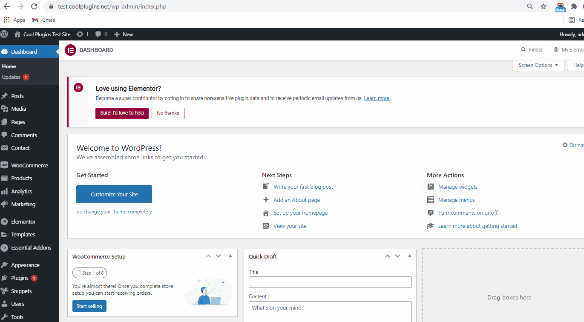Open the WooCommerce sidebar menu
584x322 pixels.
click(29, 165)
